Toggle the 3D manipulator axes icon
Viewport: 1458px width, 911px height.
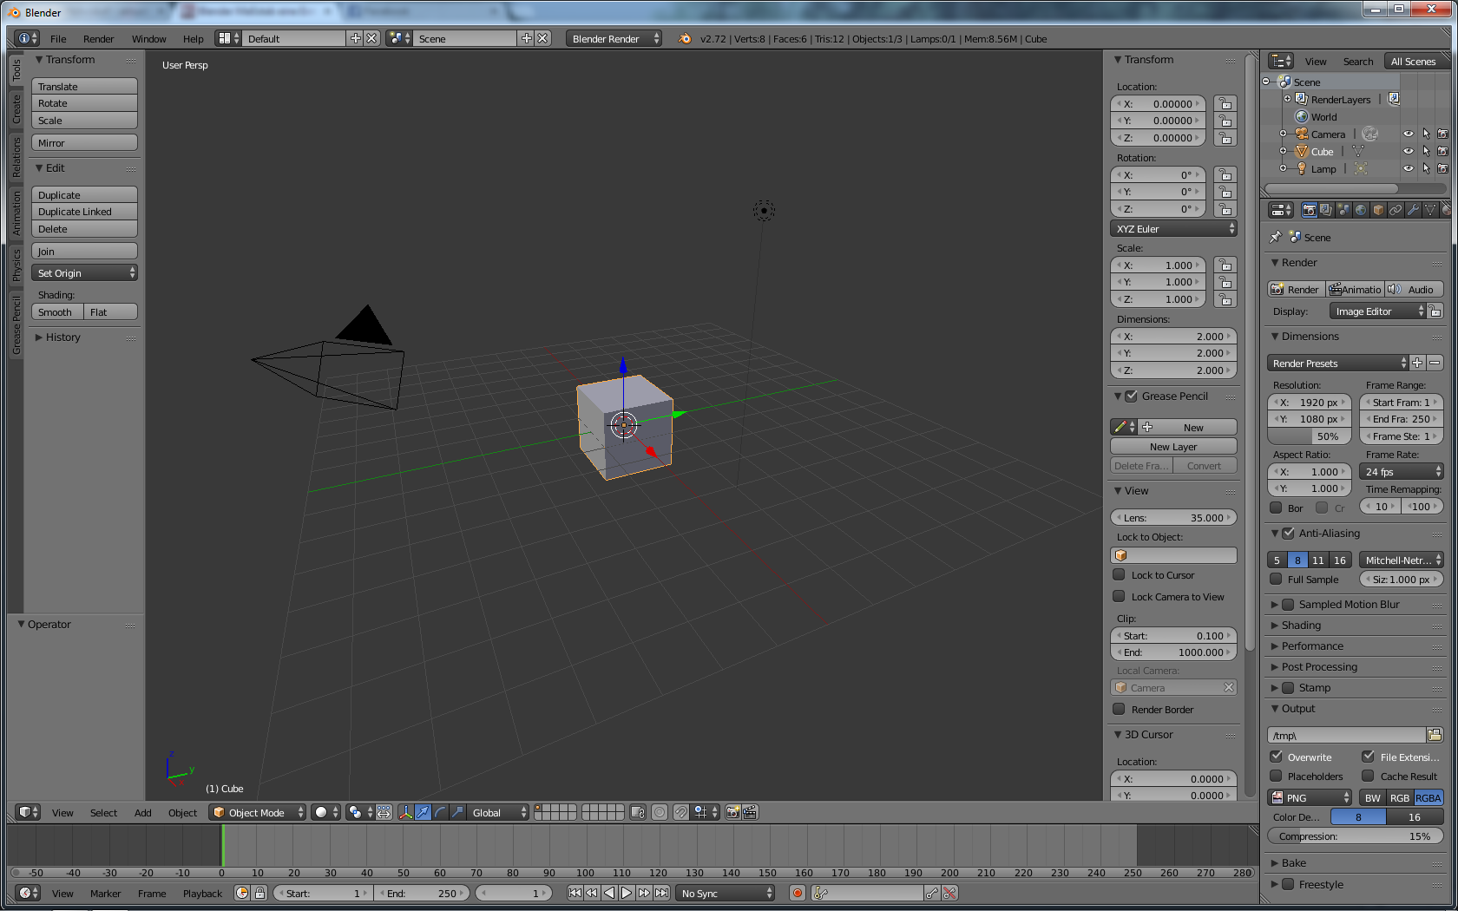tap(405, 813)
